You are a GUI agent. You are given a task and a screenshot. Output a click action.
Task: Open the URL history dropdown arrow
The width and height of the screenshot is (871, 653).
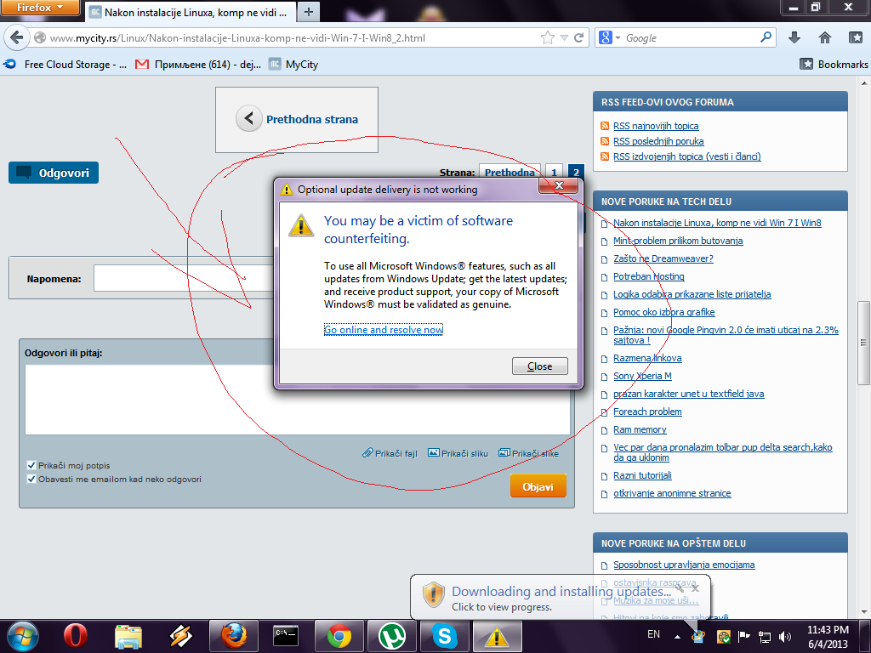[564, 37]
